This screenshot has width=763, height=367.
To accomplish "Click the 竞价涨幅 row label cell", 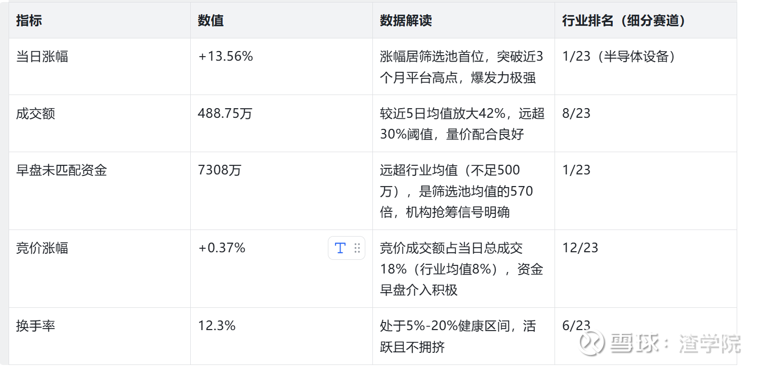I will pyautogui.click(x=42, y=248).
